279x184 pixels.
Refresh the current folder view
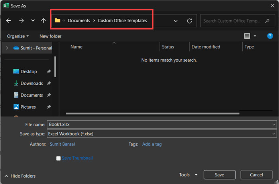(189, 21)
